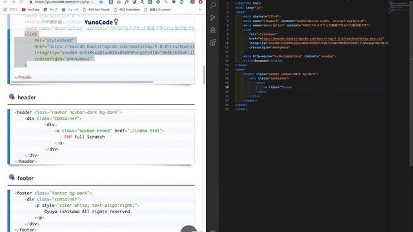Click the YunoCode site logo
This screenshot has height=232, width=413.
tap(101, 22)
